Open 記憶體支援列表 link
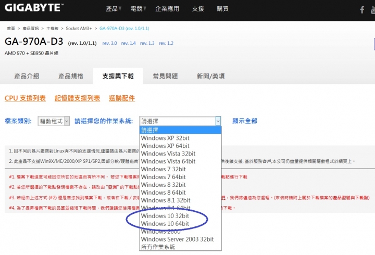 tap(77, 98)
